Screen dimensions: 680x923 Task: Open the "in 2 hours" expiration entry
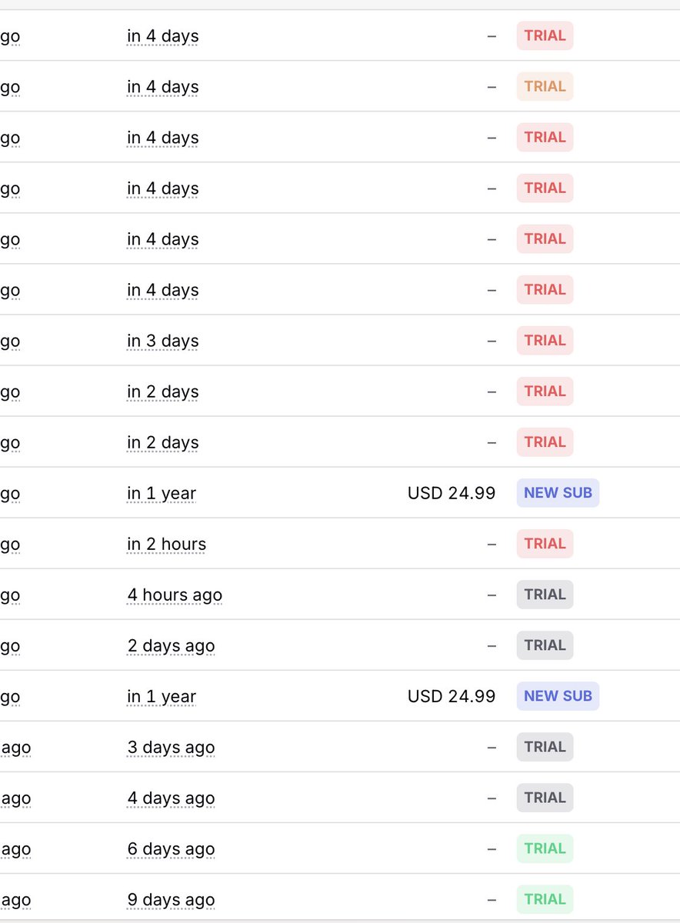click(167, 544)
